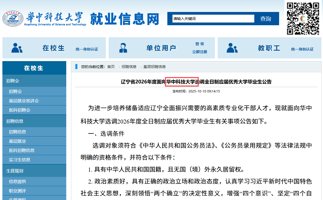Open 登录 link under 单位用户
Viewport: 323px width, 200px height.
[x=200, y=44]
